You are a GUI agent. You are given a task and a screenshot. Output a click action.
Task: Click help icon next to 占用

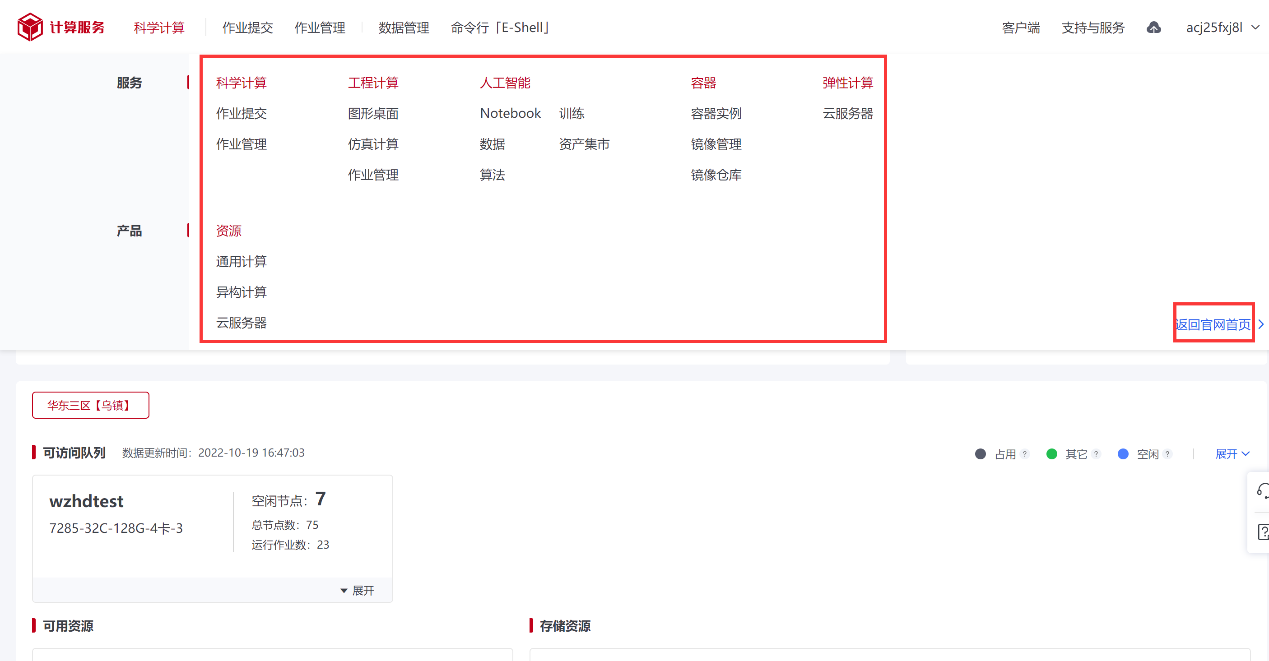click(x=1025, y=454)
